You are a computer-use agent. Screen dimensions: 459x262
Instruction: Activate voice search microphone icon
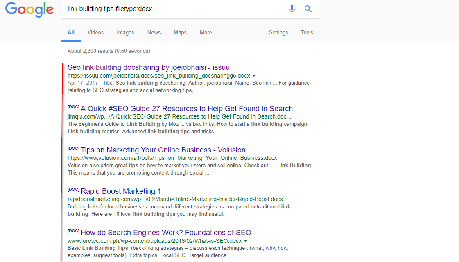(x=292, y=9)
